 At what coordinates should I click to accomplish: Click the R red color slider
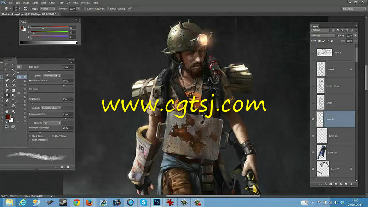[x=49, y=27]
